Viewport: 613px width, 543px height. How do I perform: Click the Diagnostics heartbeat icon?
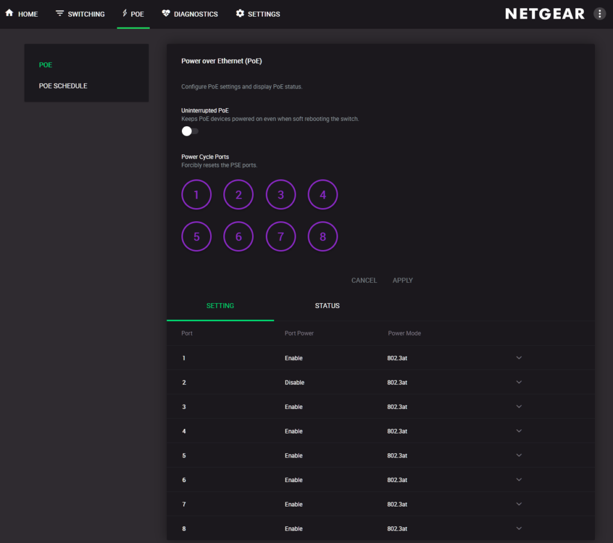(x=166, y=13)
